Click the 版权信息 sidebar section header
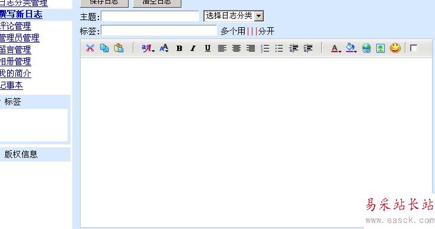 click(x=35, y=154)
